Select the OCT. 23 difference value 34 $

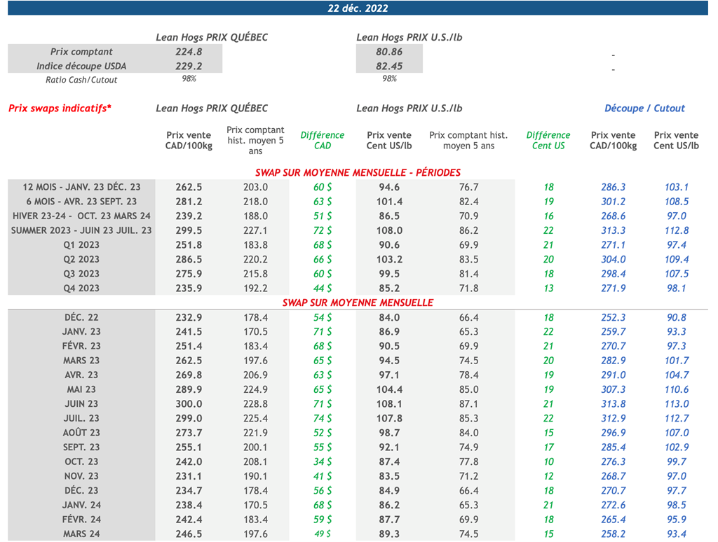click(x=323, y=461)
